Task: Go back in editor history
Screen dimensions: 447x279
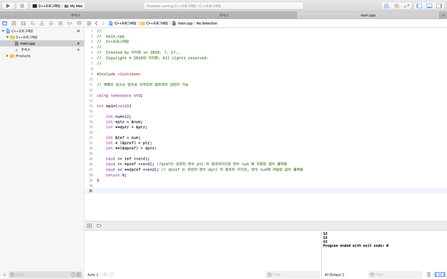Action: [x=96, y=23]
